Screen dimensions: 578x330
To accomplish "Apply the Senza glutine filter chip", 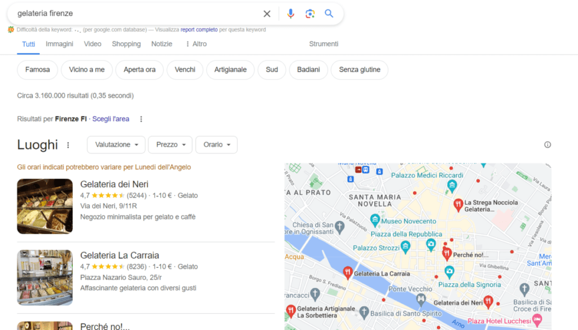I will tap(360, 69).
